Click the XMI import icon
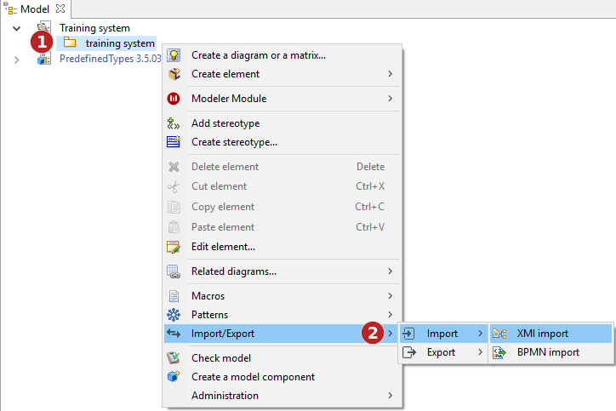616x411 pixels. (500, 334)
